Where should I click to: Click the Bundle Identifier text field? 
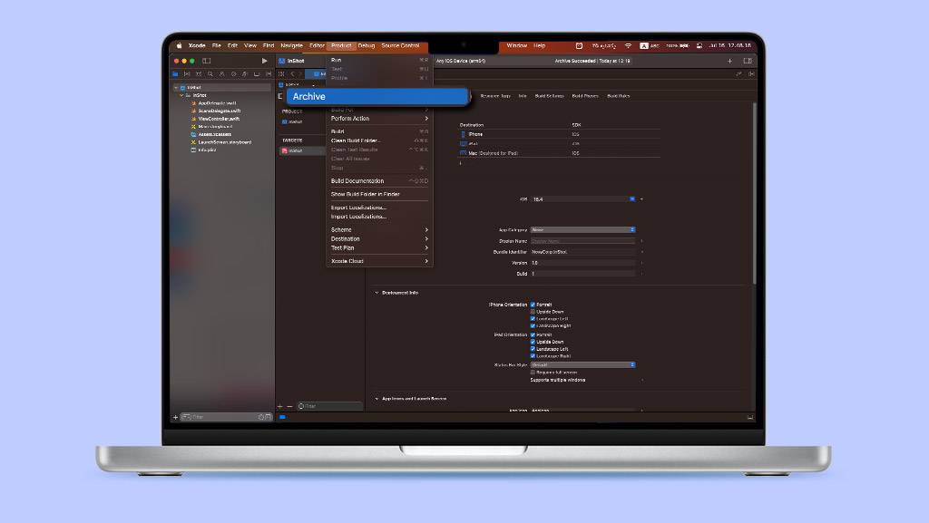click(x=582, y=251)
